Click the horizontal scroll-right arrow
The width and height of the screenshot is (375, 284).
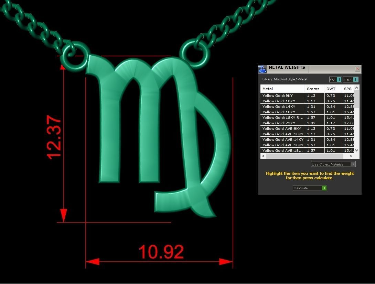tap(351, 156)
